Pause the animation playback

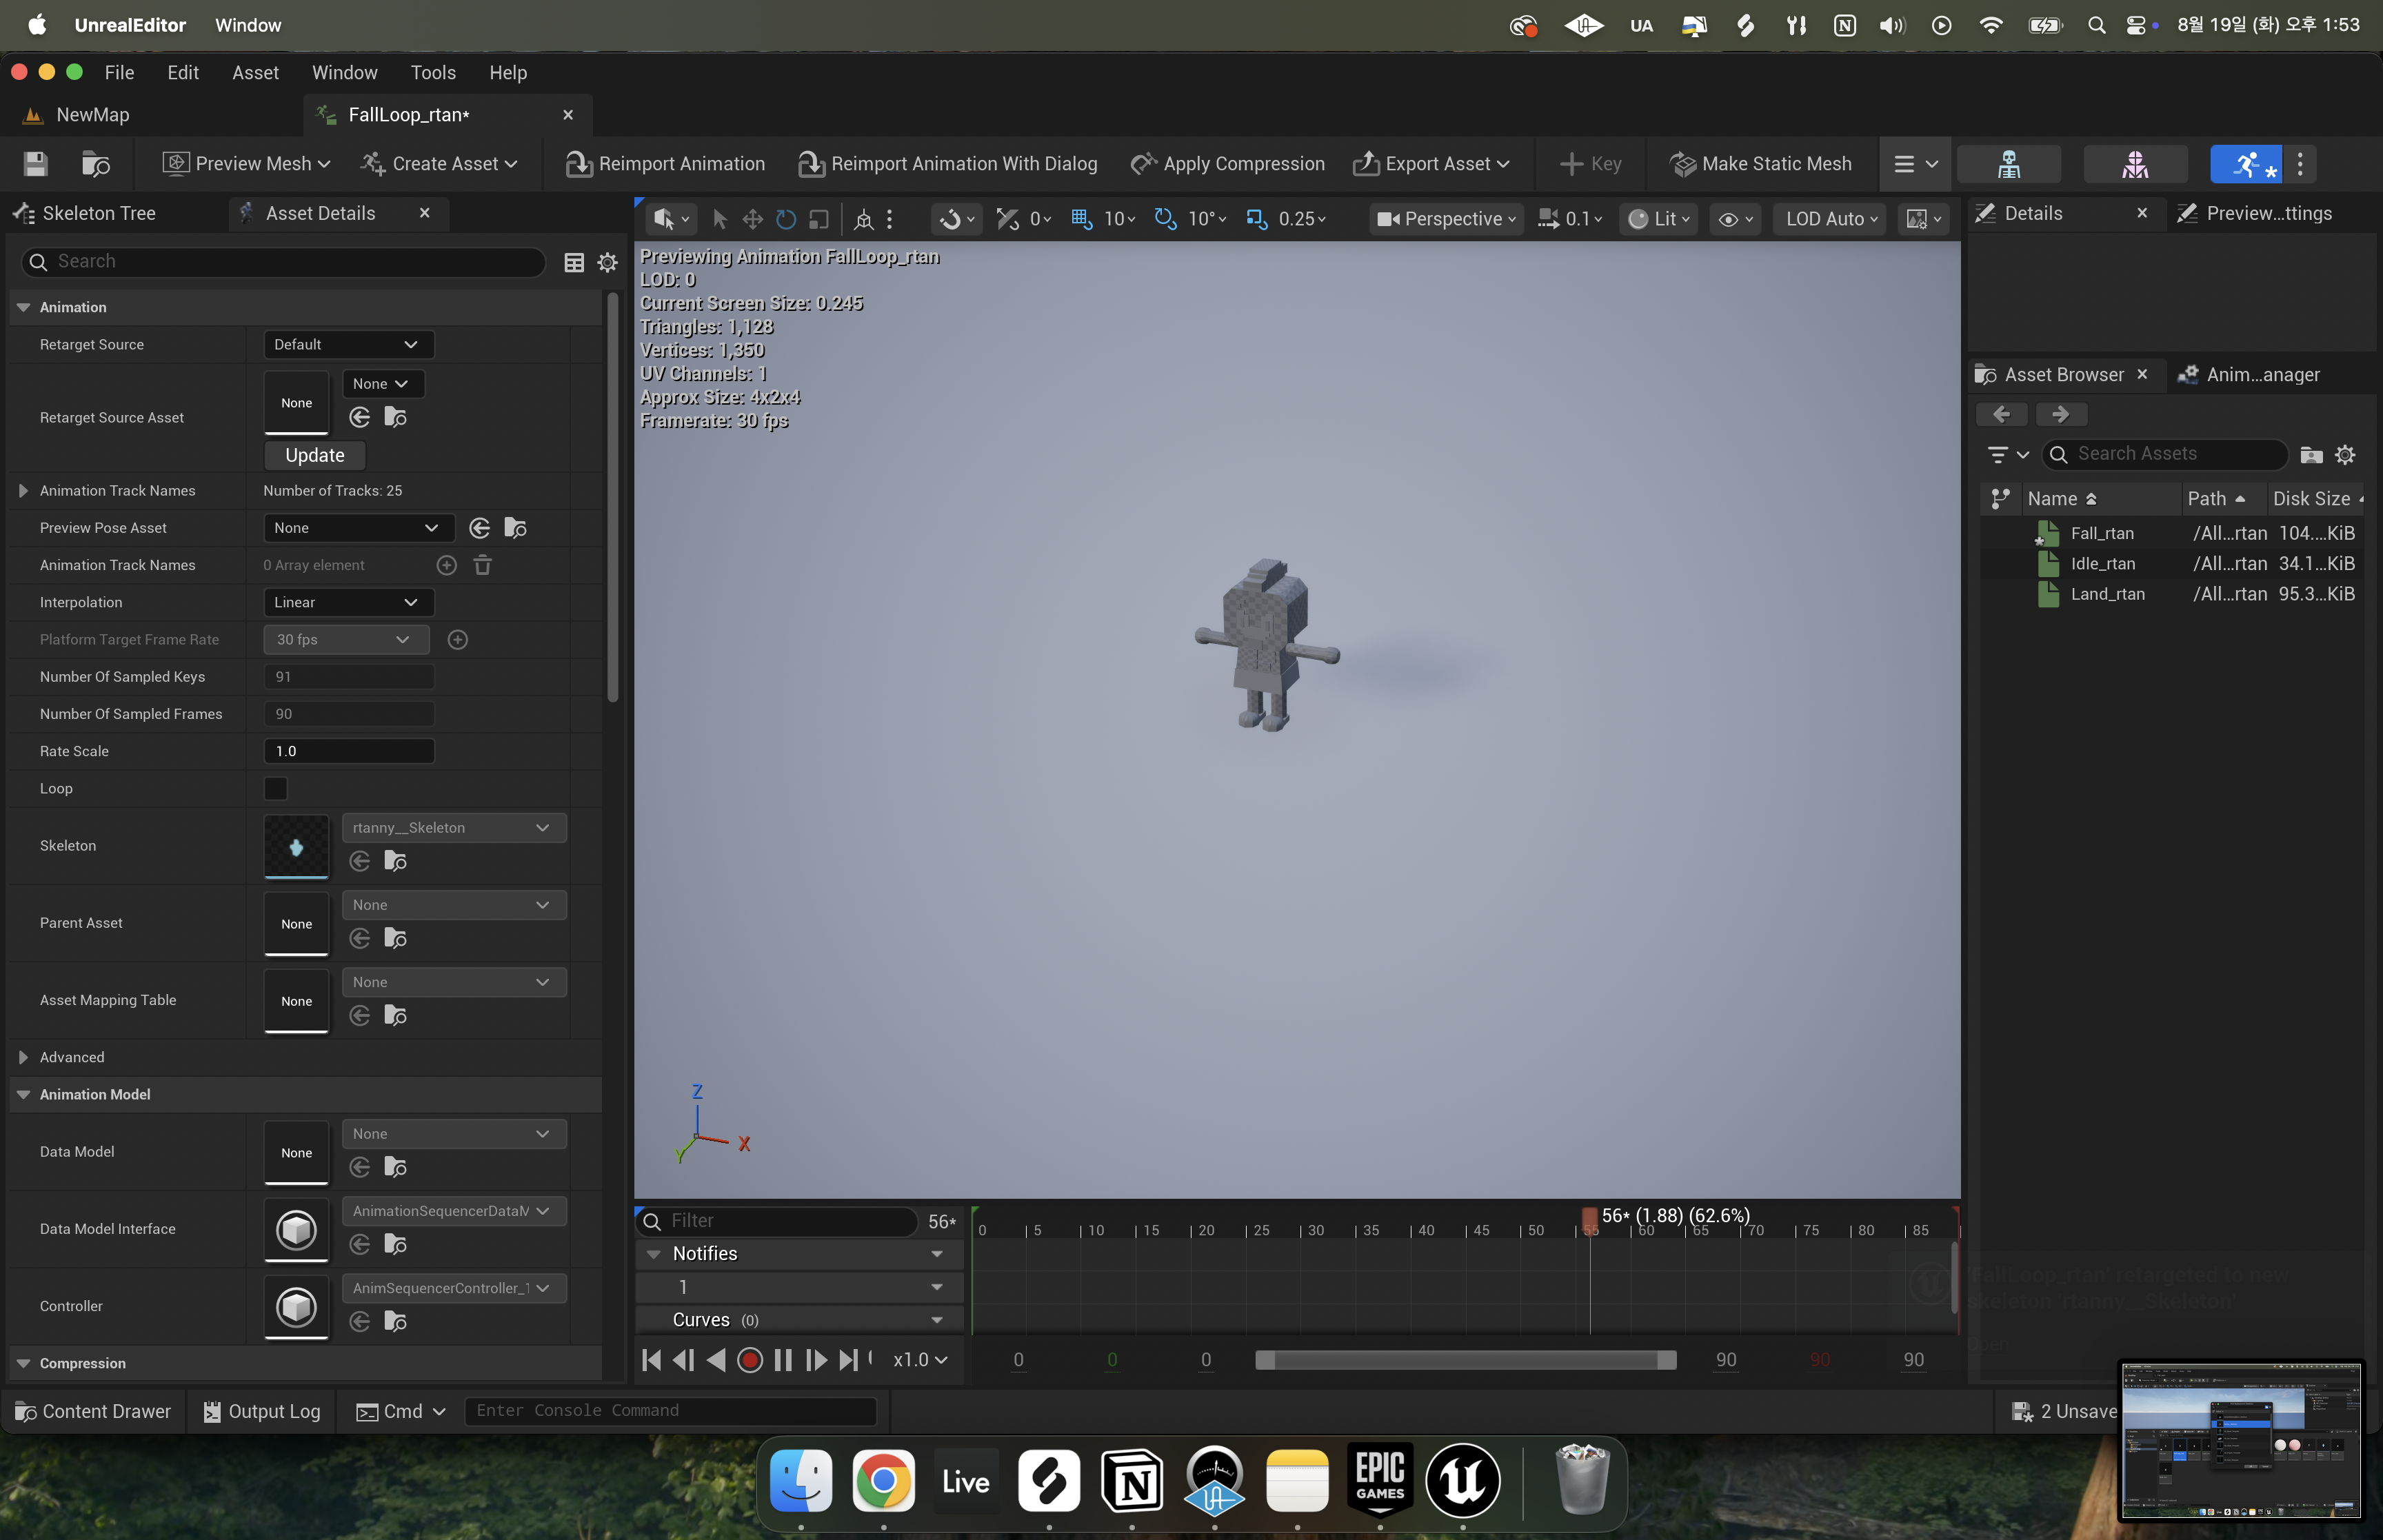pos(783,1360)
